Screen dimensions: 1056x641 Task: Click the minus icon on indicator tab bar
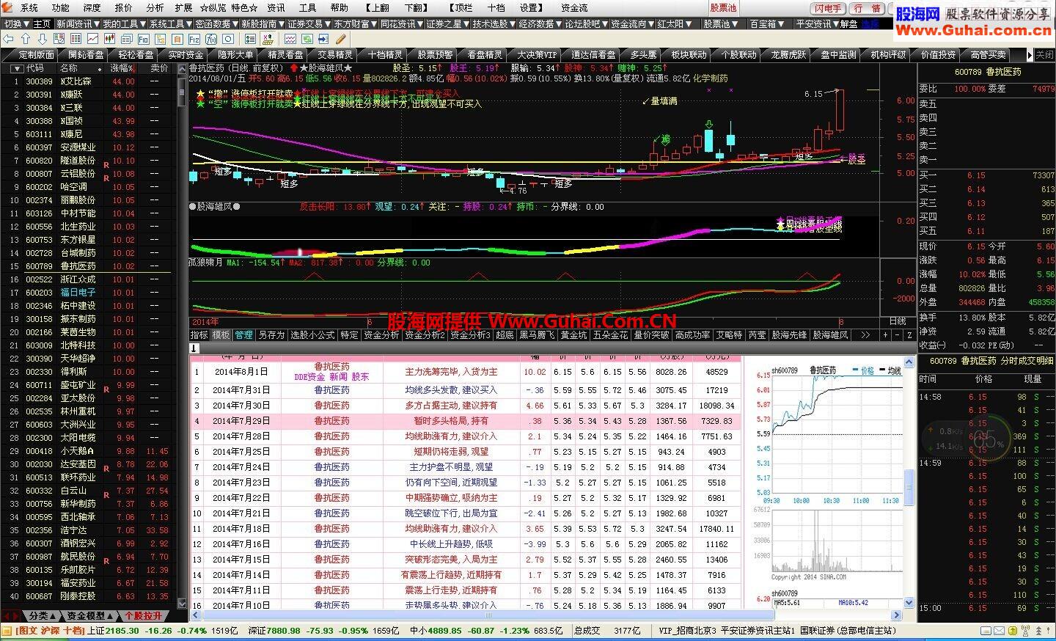click(x=898, y=334)
